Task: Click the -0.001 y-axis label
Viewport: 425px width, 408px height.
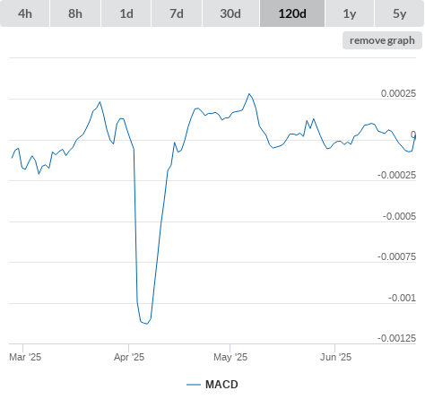Action: click(x=402, y=298)
